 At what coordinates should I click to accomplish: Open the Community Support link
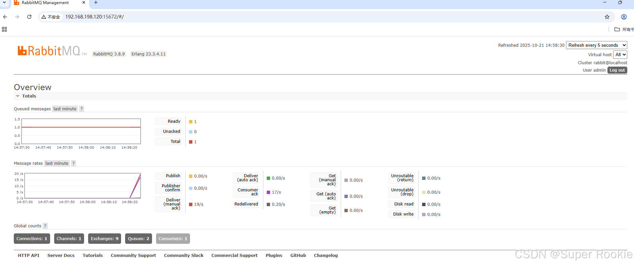(134, 256)
